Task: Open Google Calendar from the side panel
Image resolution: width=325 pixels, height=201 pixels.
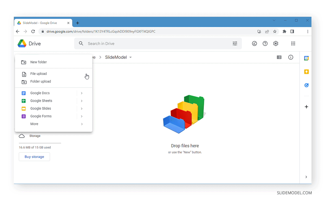Action: 306,58
